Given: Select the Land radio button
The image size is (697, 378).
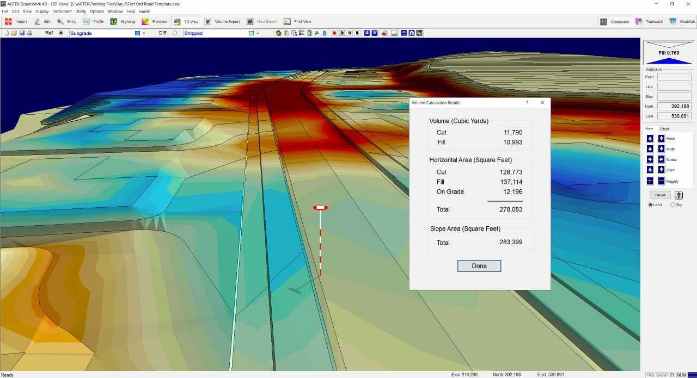Looking at the screenshot, I should click(x=650, y=205).
